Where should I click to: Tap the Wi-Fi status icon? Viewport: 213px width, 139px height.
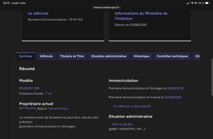tap(192, 3)
